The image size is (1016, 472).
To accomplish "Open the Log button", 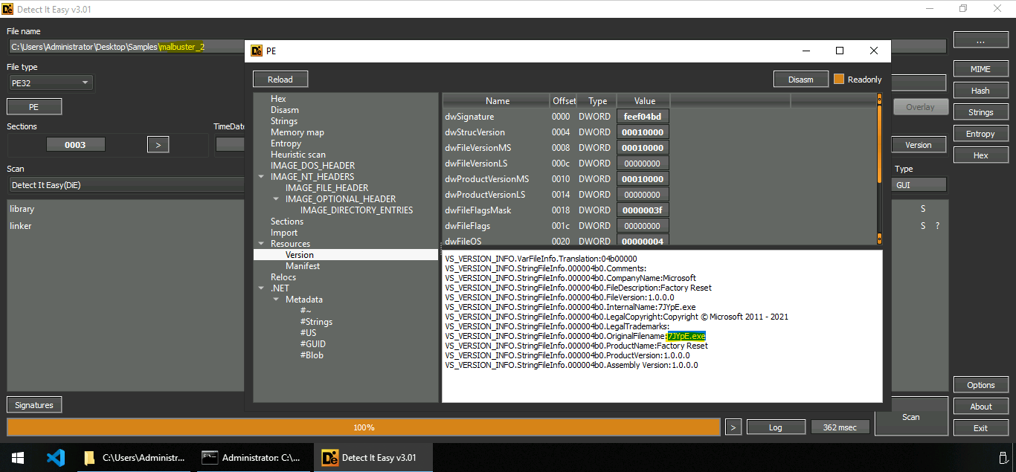I will click(x=776, y=427).
